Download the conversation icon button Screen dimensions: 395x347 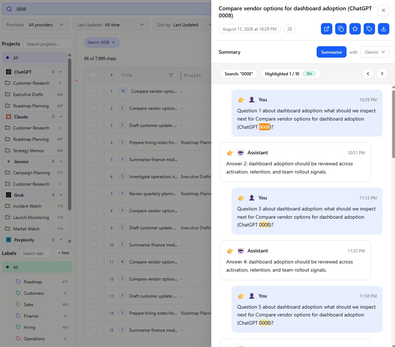[383, 29]
